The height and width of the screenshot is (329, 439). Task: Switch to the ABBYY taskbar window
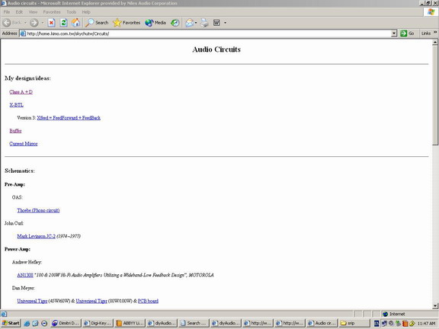pyautogui.click(x=130, y=323)
